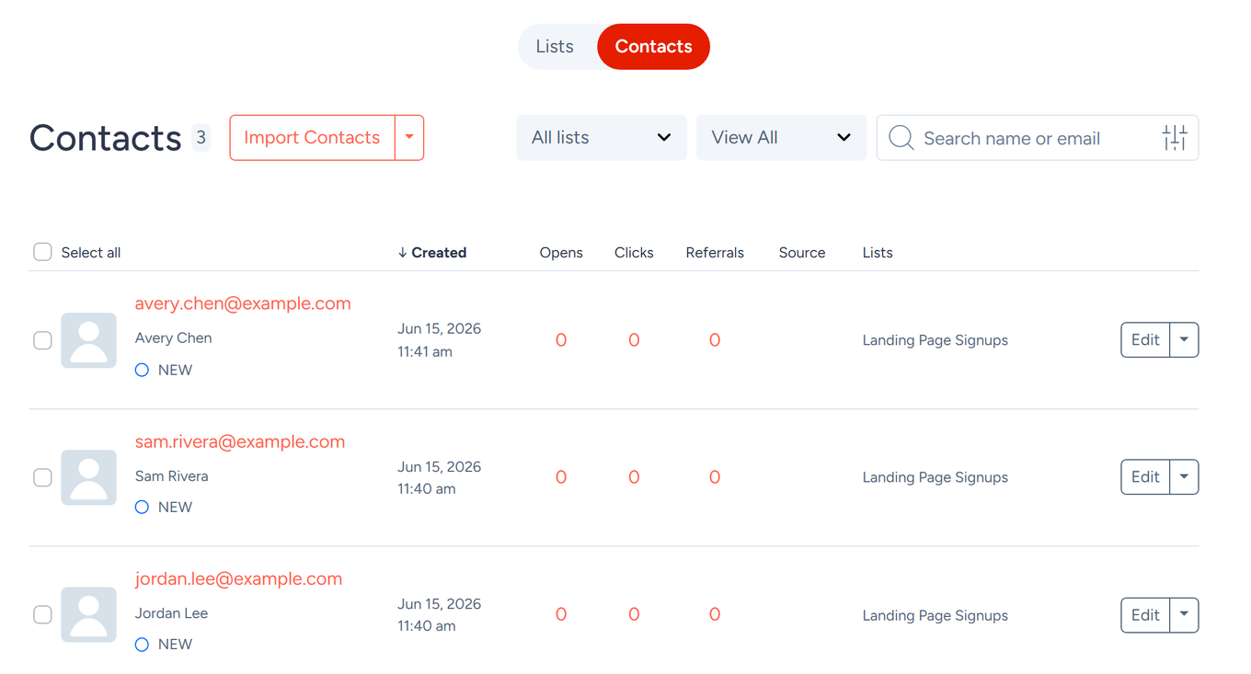This screenshot has width=1251, height=674.
Task: Click the NEW status circle for Jordan Lee
Action: (x=142, y=645)
